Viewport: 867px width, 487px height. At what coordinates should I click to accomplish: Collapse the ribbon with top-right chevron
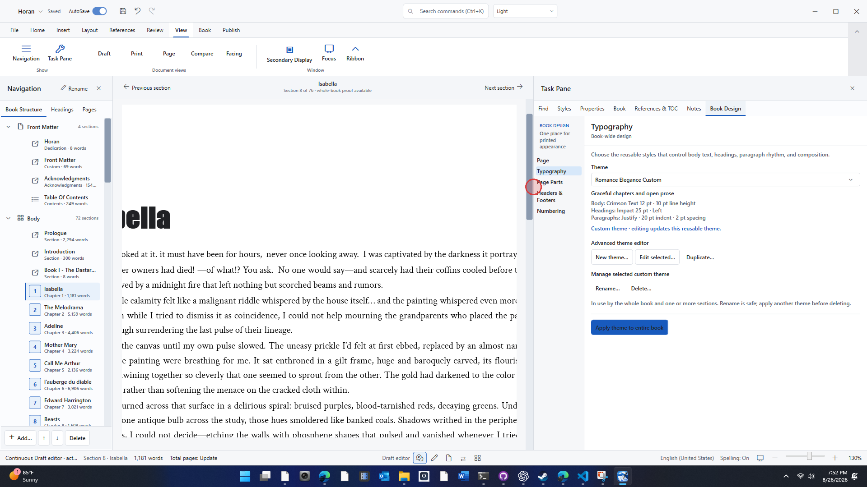tap(857, 31)
